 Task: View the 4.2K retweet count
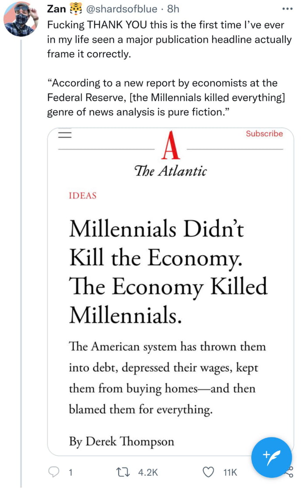point(148,472)
